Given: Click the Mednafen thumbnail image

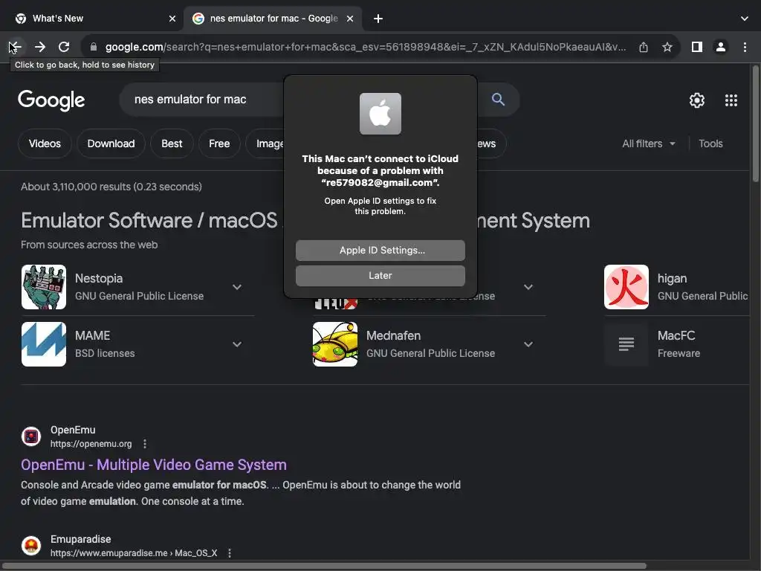Looking at the screenshot, I should pos(335,344).
